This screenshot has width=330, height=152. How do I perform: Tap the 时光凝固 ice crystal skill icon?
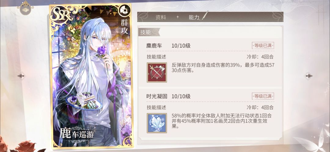coord(157,123)
